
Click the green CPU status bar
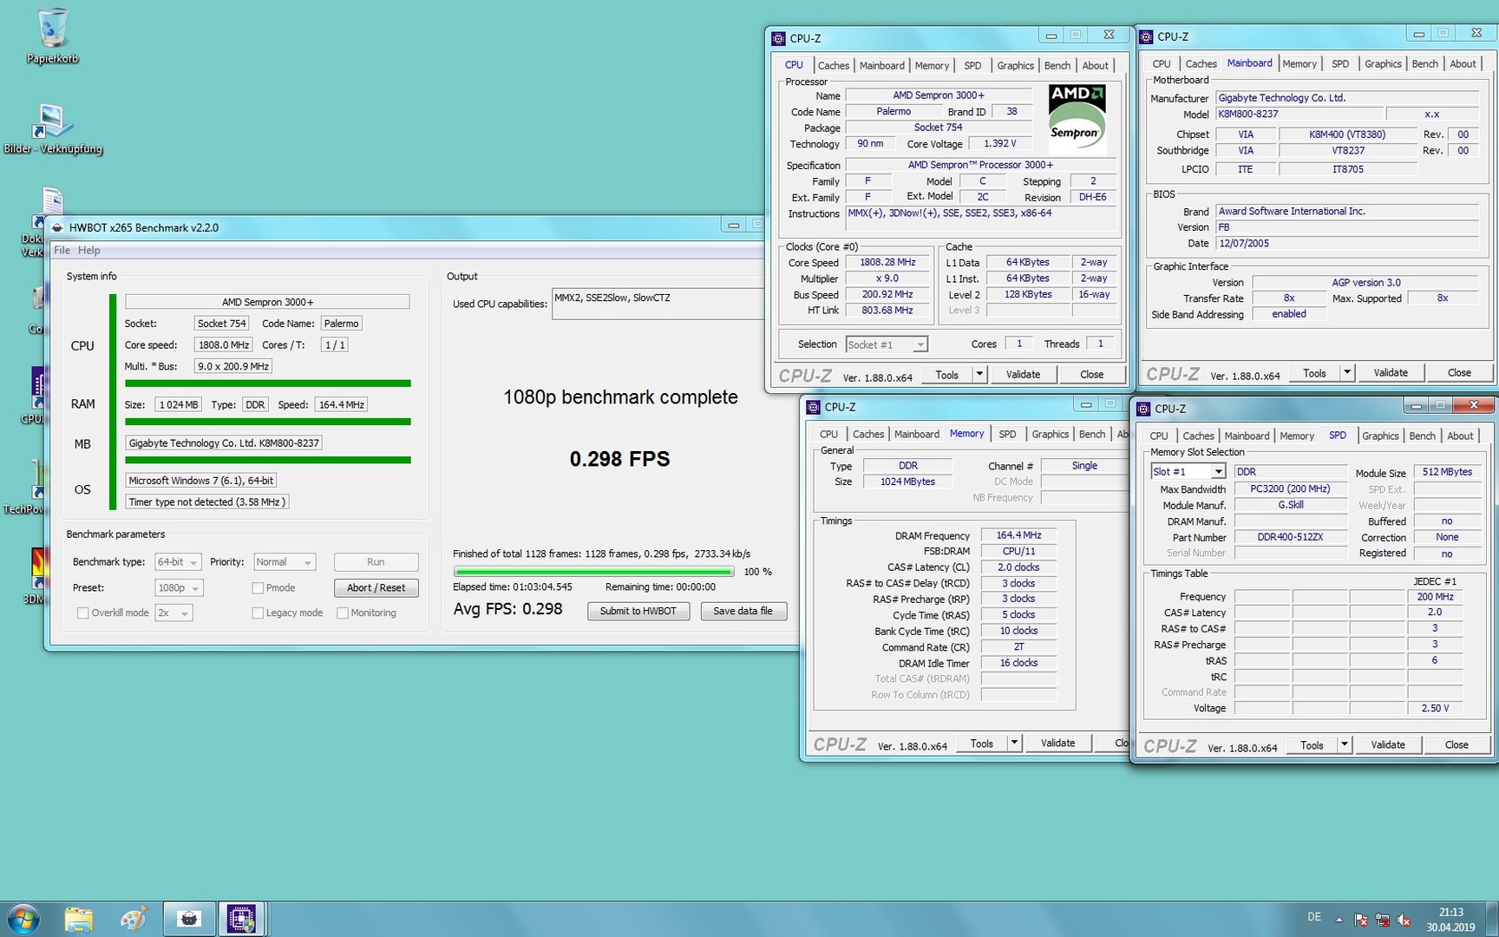point(268,383)
